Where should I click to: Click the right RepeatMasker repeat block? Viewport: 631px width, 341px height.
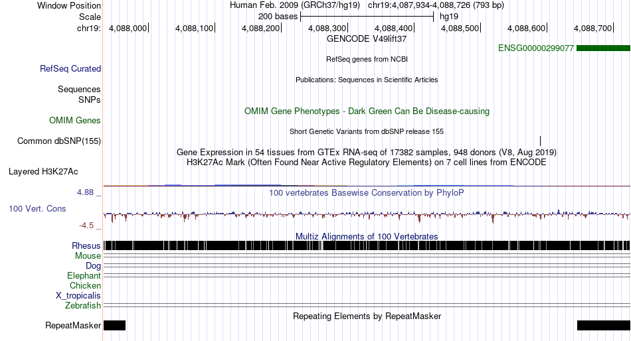pos(604,325)
